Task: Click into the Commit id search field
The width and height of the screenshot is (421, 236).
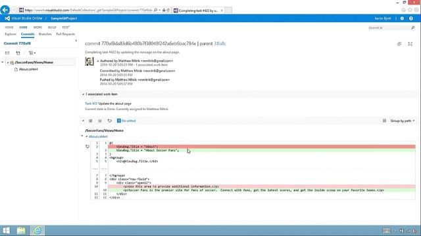Action: 389,28
